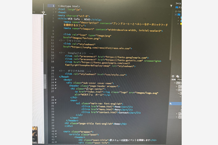Select line number 1 in the gutter
The width and height of the screenshot is (218, 145).
point(53,6)
